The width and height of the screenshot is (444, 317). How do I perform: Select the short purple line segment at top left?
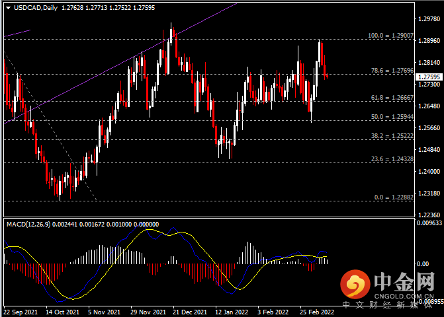[17, 32]
